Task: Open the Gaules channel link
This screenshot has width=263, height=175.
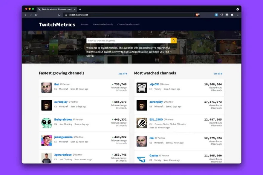Action: pos(154,155)
